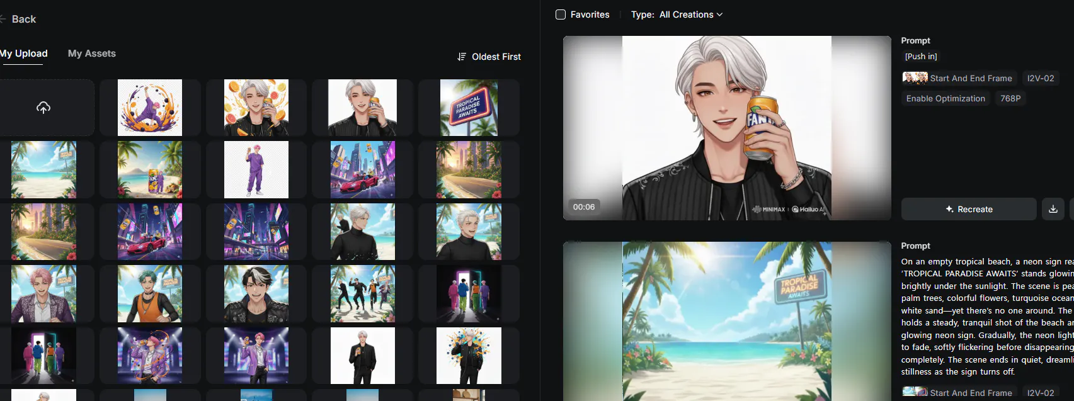Select group at neon doorway thumbnail in fourth row

coord(469,293)
